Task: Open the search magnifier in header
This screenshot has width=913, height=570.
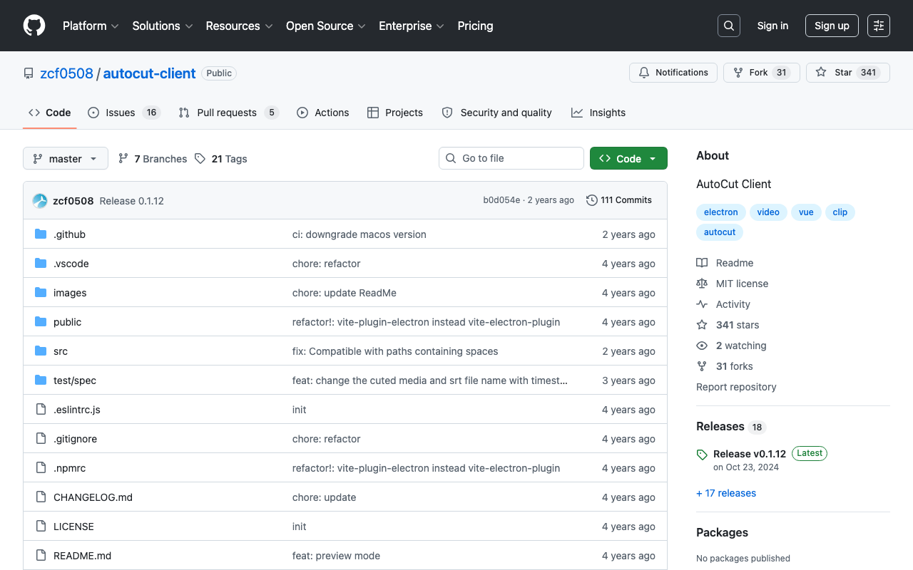Action: (729, 26)
